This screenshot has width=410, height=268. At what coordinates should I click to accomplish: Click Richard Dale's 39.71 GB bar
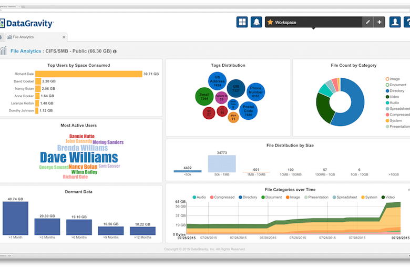(89, 74)
